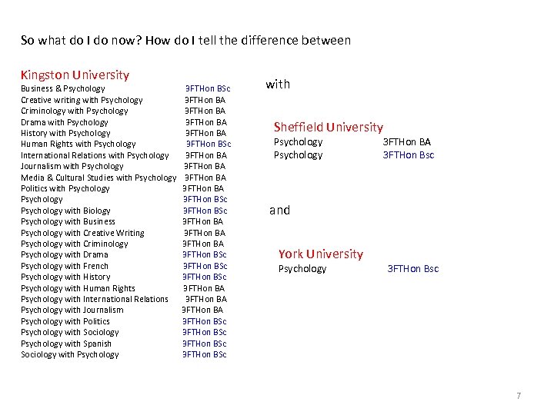The image size is (554, 415).
Task: Click York University's 3FTHon Bsc label
Action: [x=412, y=269]
